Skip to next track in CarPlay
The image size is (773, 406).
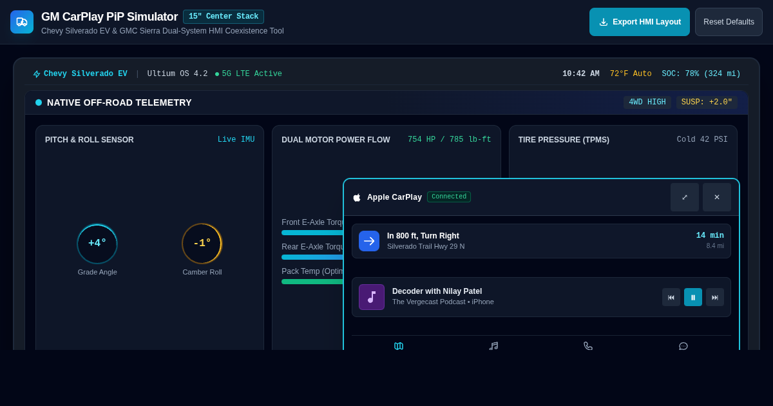[715, 297]
